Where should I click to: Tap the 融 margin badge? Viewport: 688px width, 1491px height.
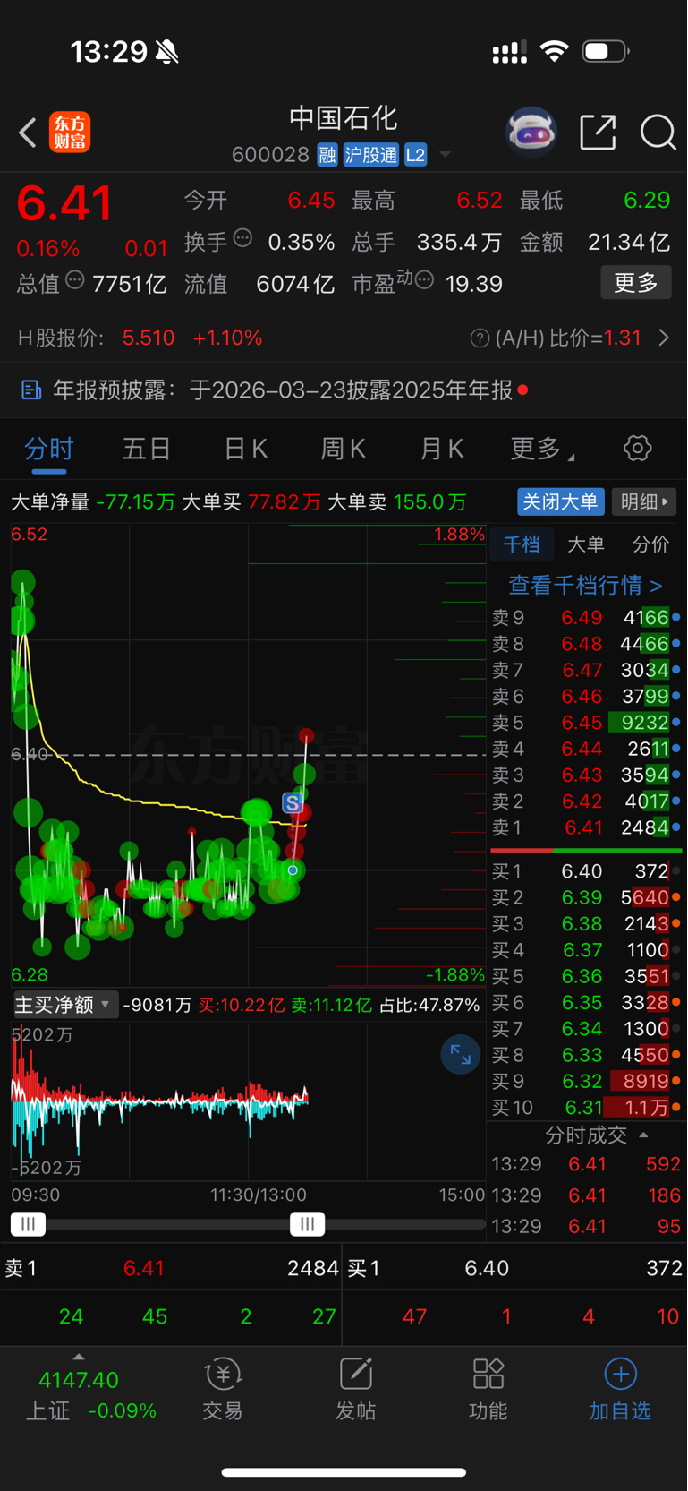327,155
